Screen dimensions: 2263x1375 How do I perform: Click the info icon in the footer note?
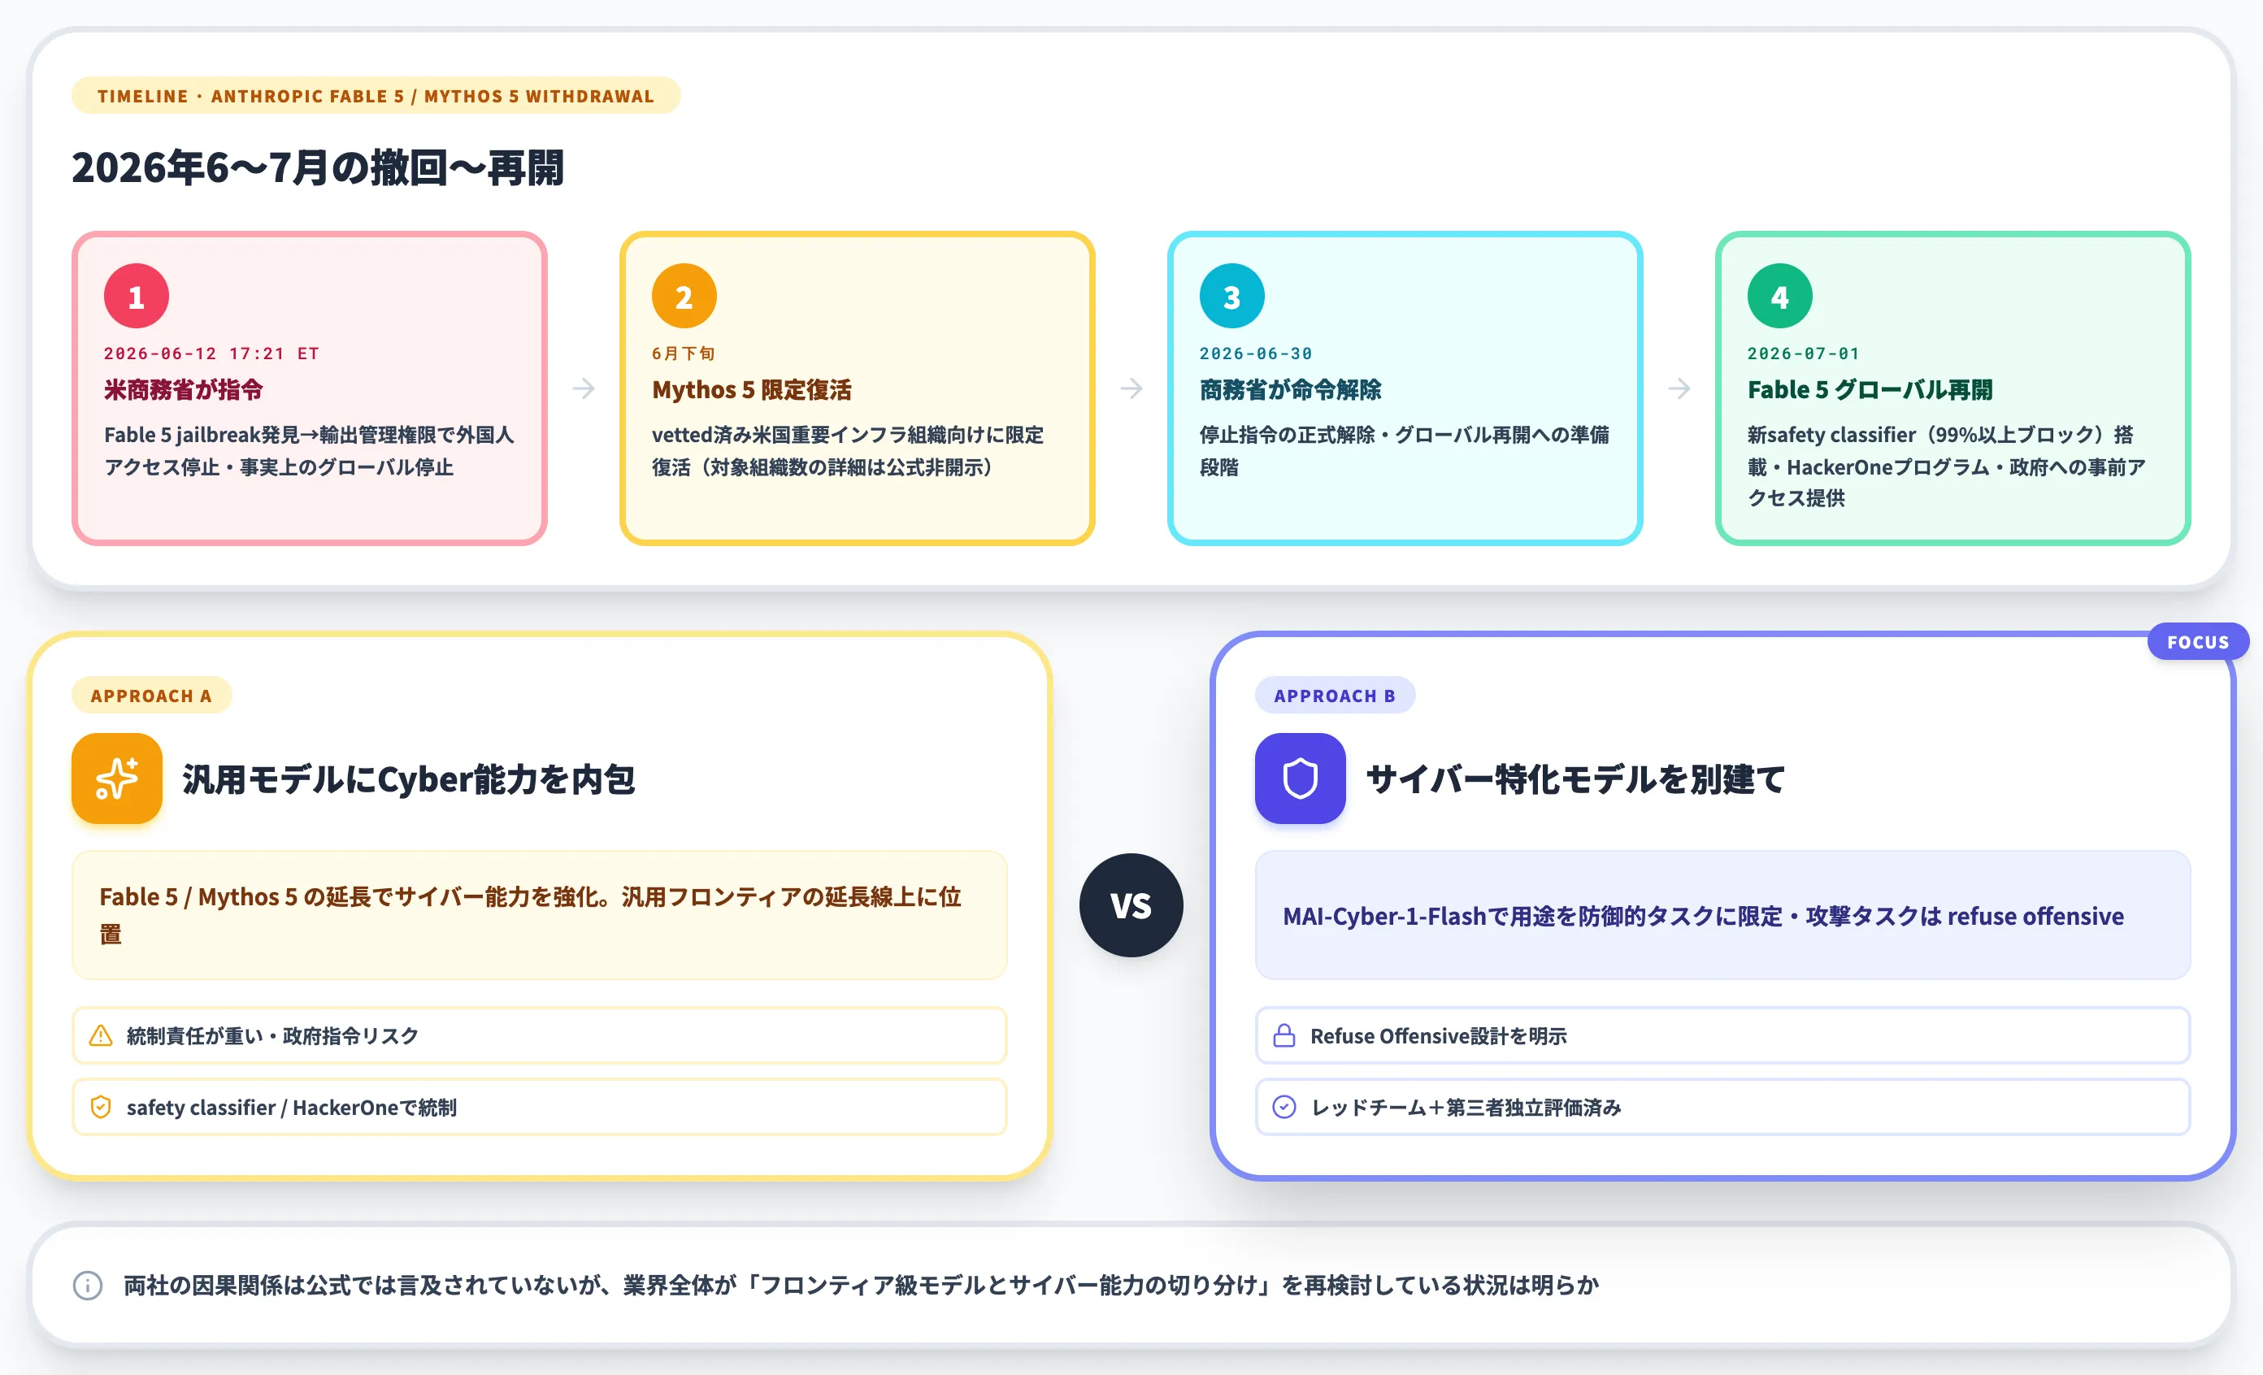coord(88,1285)
